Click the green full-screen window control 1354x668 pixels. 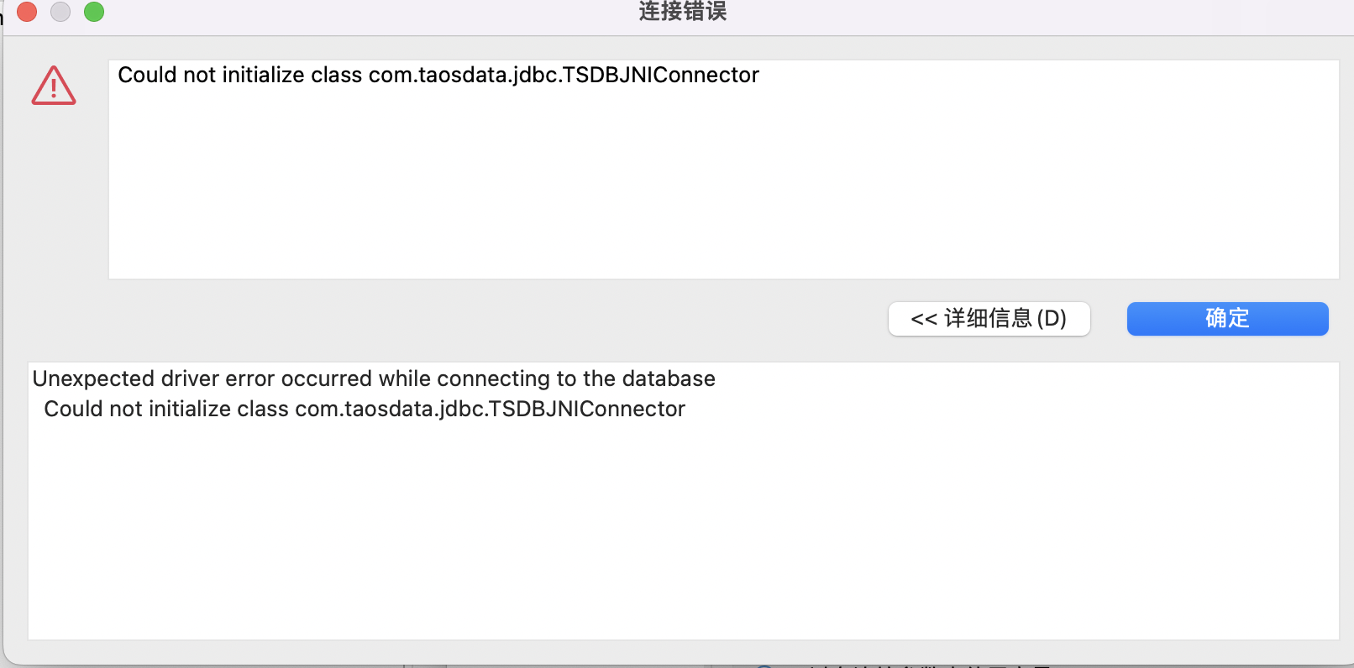[x=94, y=13]
